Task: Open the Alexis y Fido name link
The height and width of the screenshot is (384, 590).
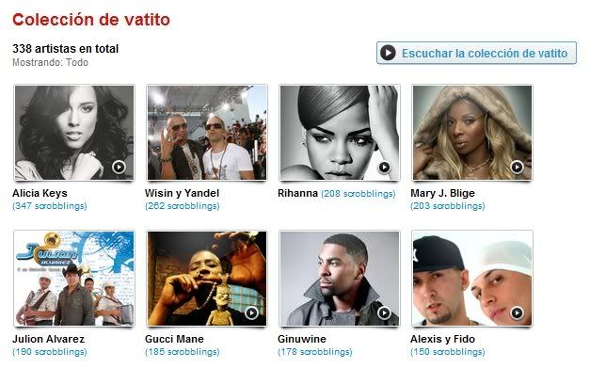Action: click(x=442, y=339)
